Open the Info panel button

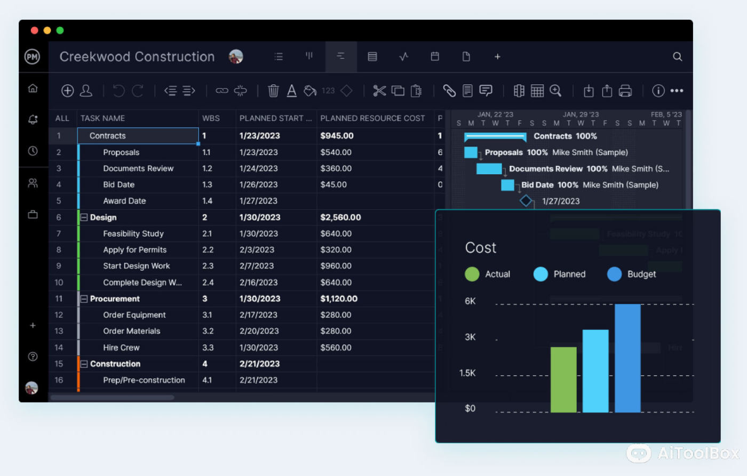(658, 91)
